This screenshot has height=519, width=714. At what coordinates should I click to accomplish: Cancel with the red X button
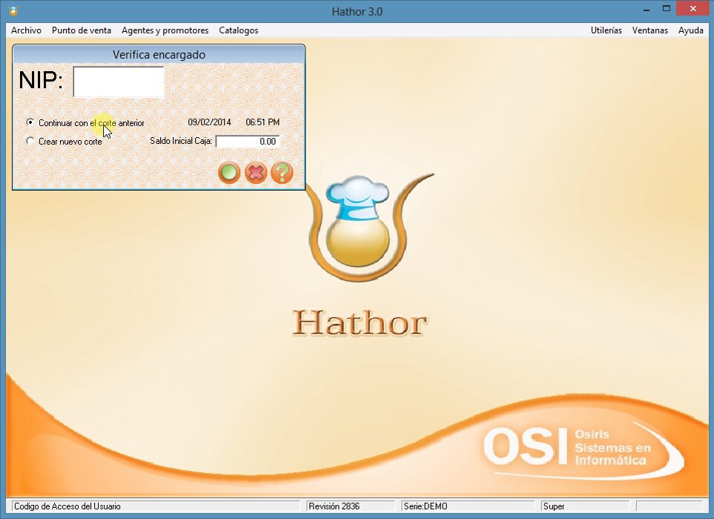click(256, 173)
